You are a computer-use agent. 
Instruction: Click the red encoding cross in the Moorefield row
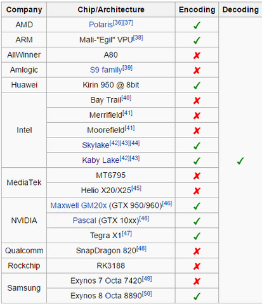click(197, 130)
